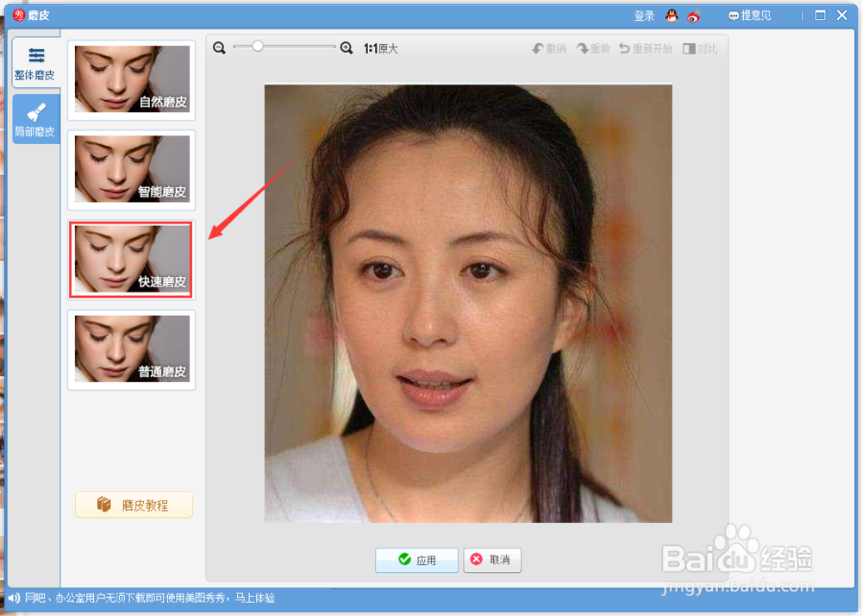Click the zoom in magnifier icon

click(x=347, y=47)
